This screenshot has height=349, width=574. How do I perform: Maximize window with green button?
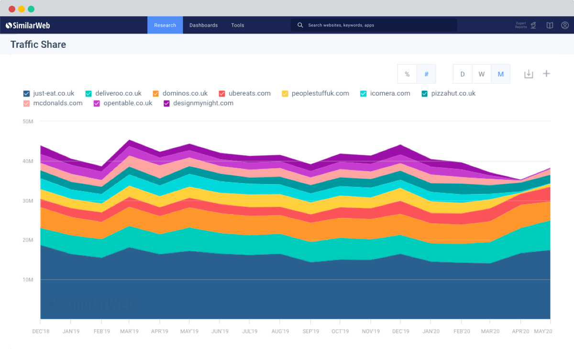point(31,9)
